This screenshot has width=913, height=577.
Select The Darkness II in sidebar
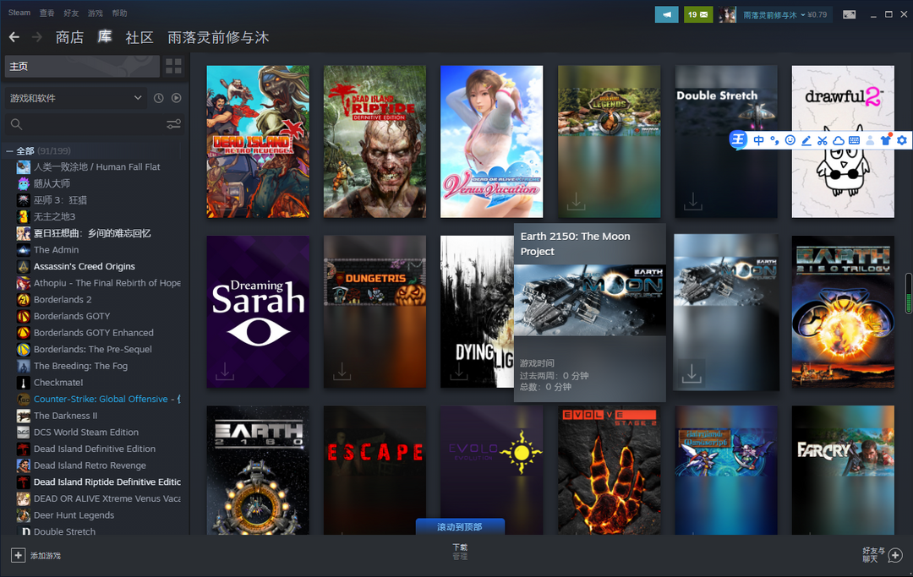click(x=99, y=416)
